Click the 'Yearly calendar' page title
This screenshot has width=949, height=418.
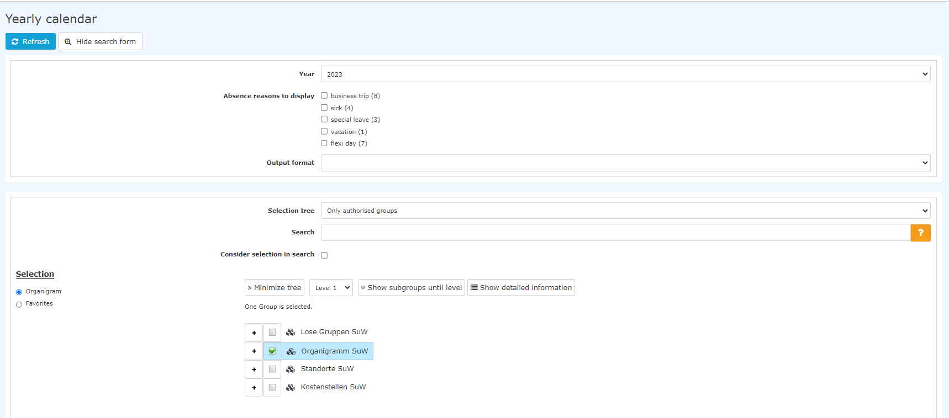pos(51,19)
